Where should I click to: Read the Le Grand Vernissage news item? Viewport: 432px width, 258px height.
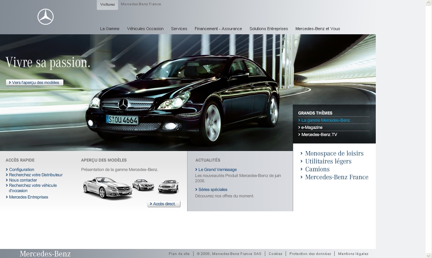(217, 169)
